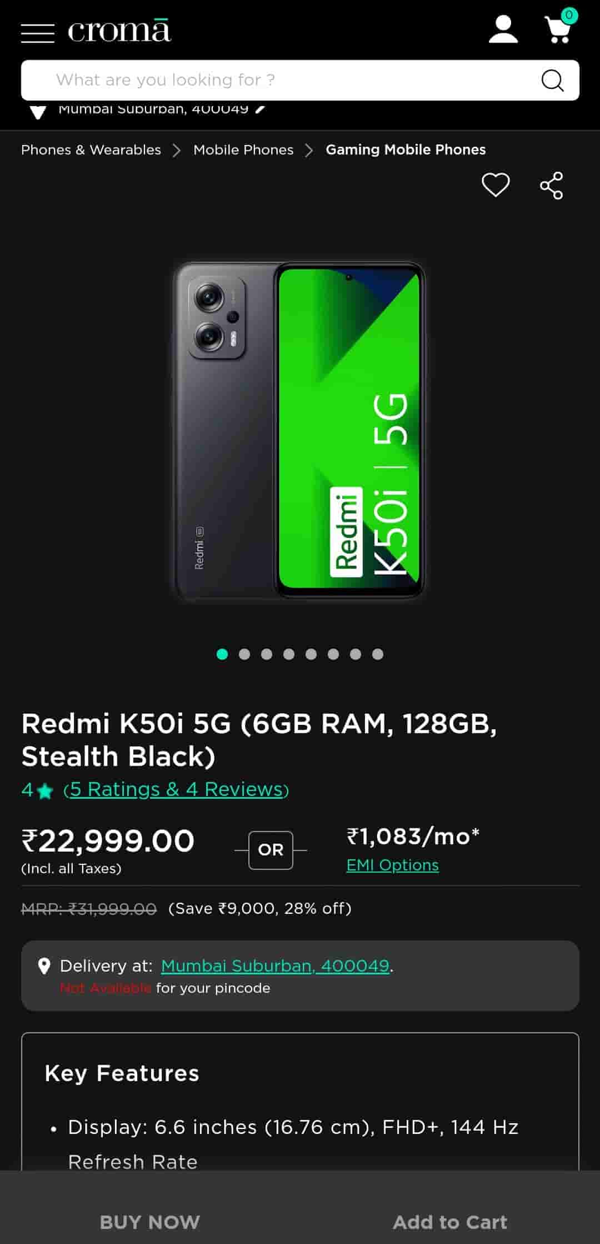The image size is (600, 1244).
Task: Go to Phones & Wearables breadcrumb
Action: tap(91, 150)
